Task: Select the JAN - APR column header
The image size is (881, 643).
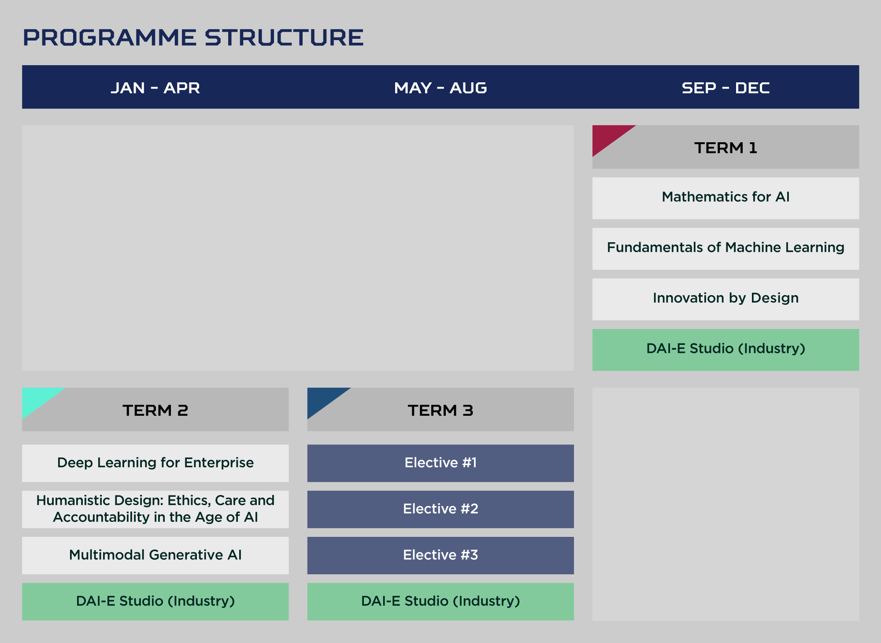Action: [x=155, y=88]
